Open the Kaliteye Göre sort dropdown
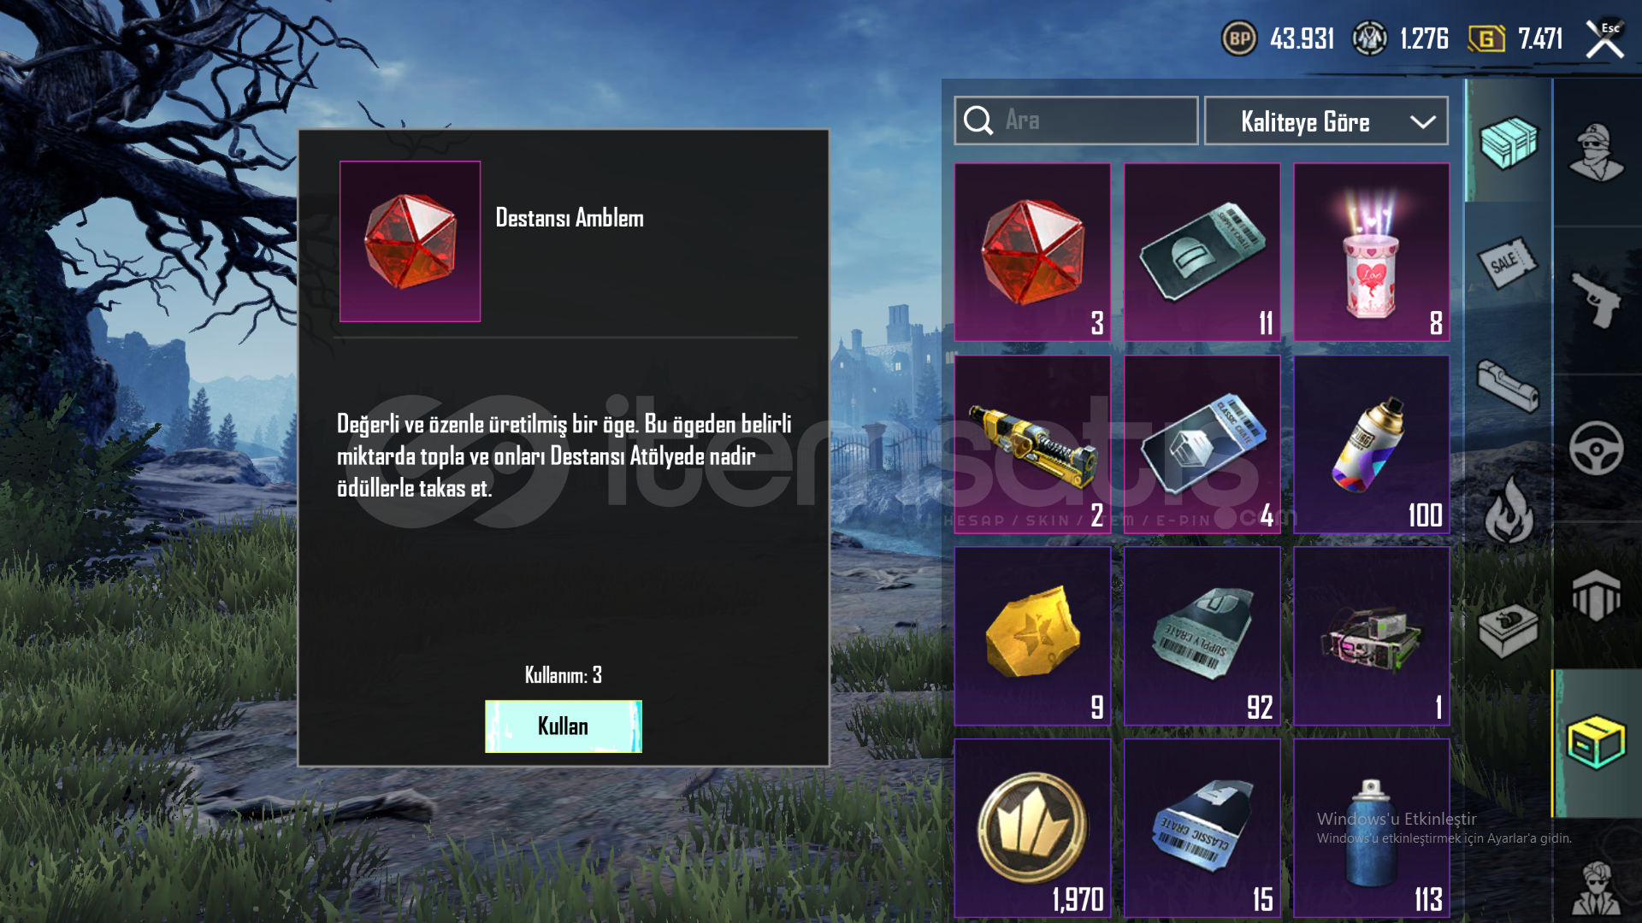 coord(1326,121)
